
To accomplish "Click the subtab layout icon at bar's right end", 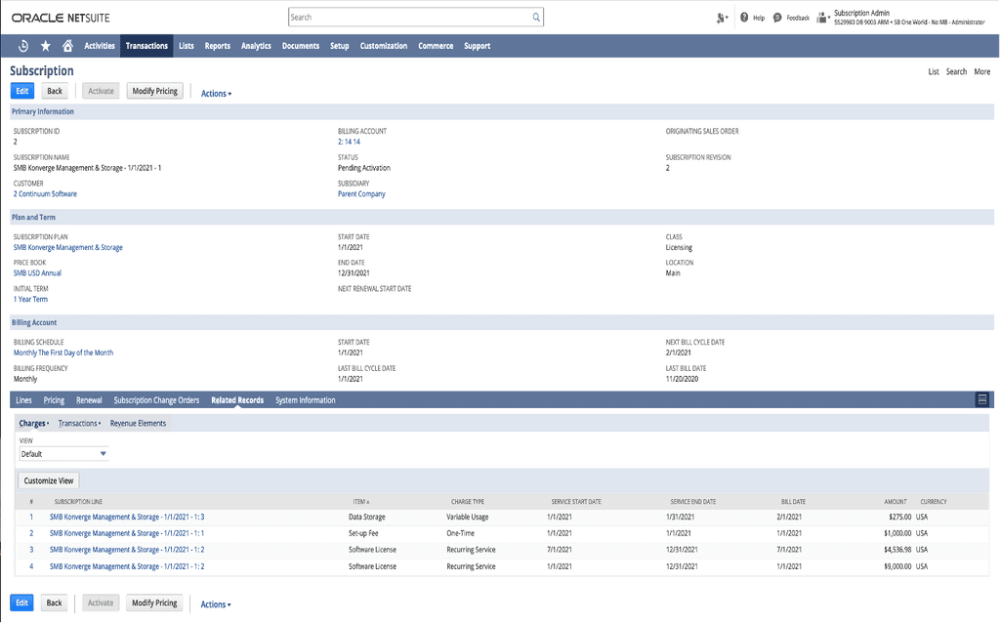I will click(x=982, y=399).
